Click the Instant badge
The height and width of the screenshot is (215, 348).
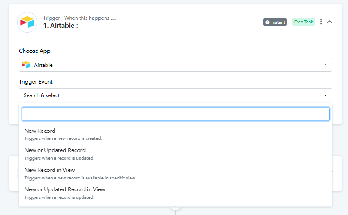click(x=275, y=22)
